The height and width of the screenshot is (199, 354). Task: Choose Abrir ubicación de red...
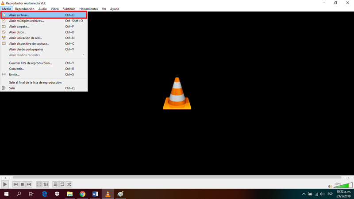tap(43, 38)
